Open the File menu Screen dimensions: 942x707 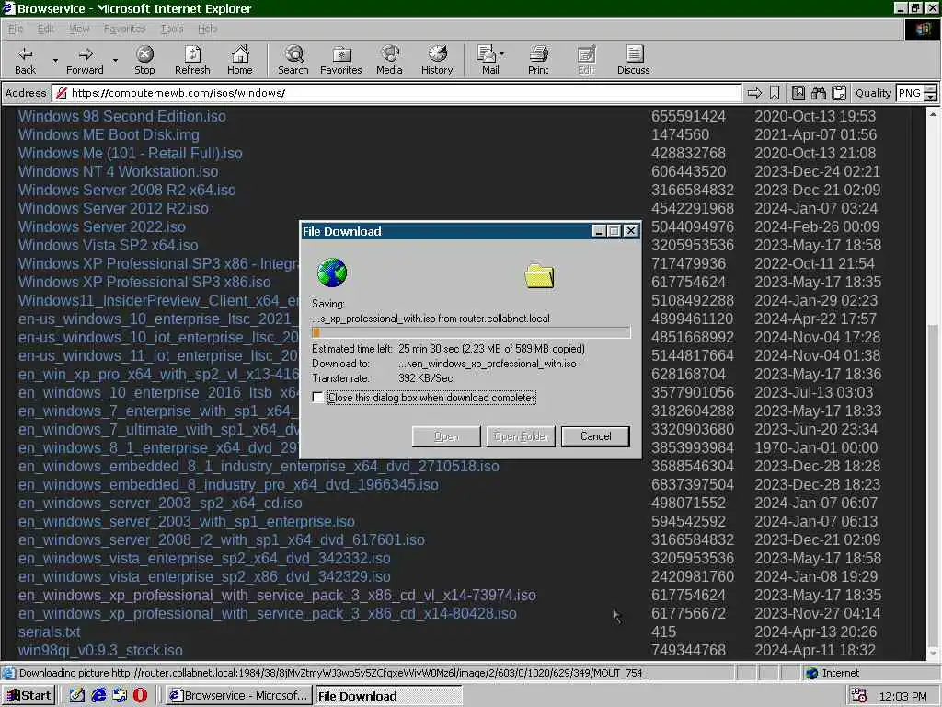tap(16, 29)
